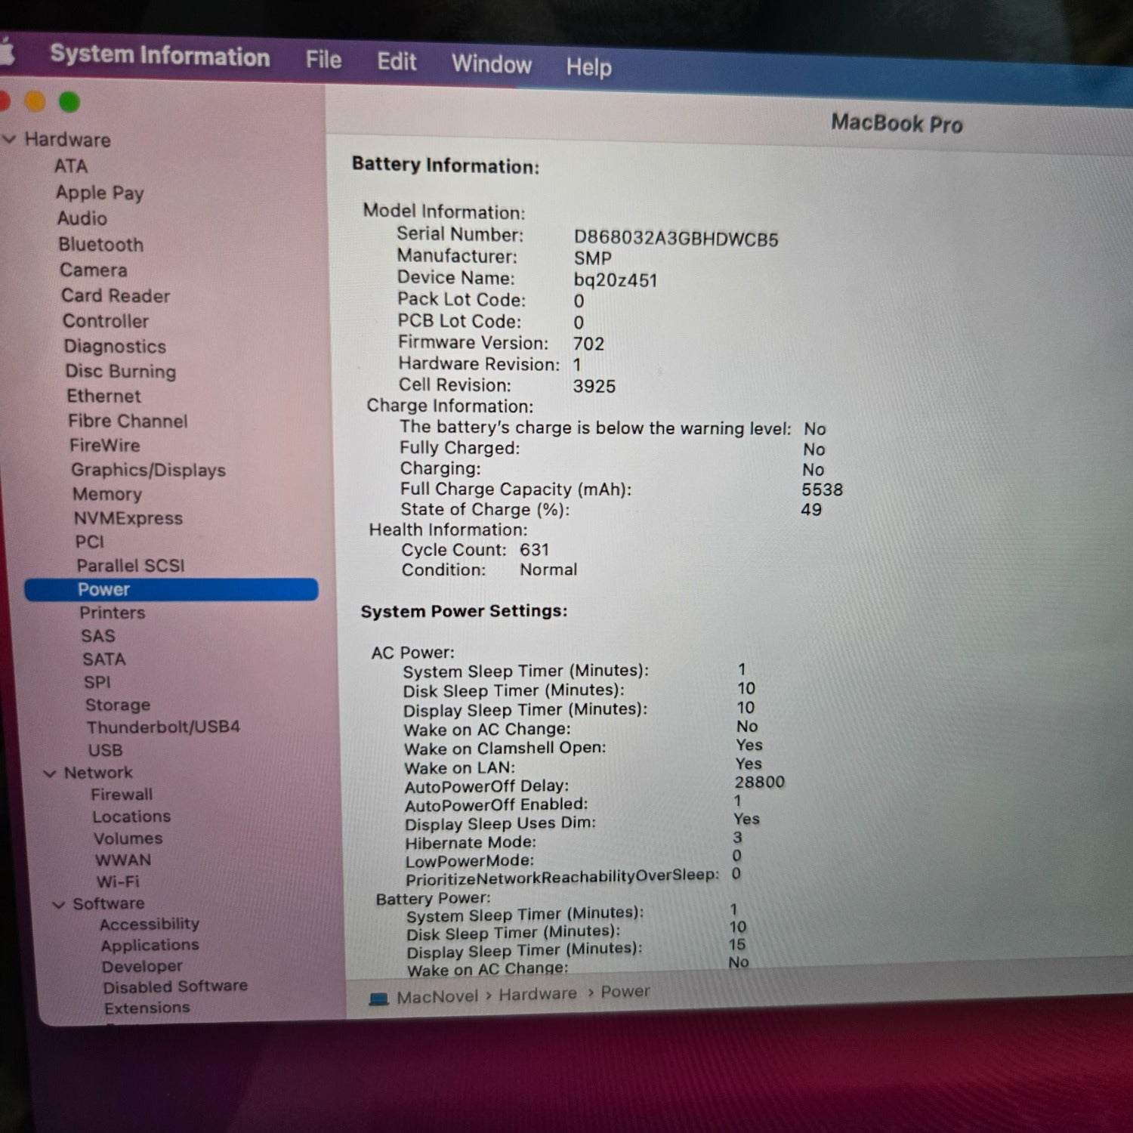Click the Firmware Version value 702
The width and height of the screenshot is (1133, 1133).
point(588,344)
